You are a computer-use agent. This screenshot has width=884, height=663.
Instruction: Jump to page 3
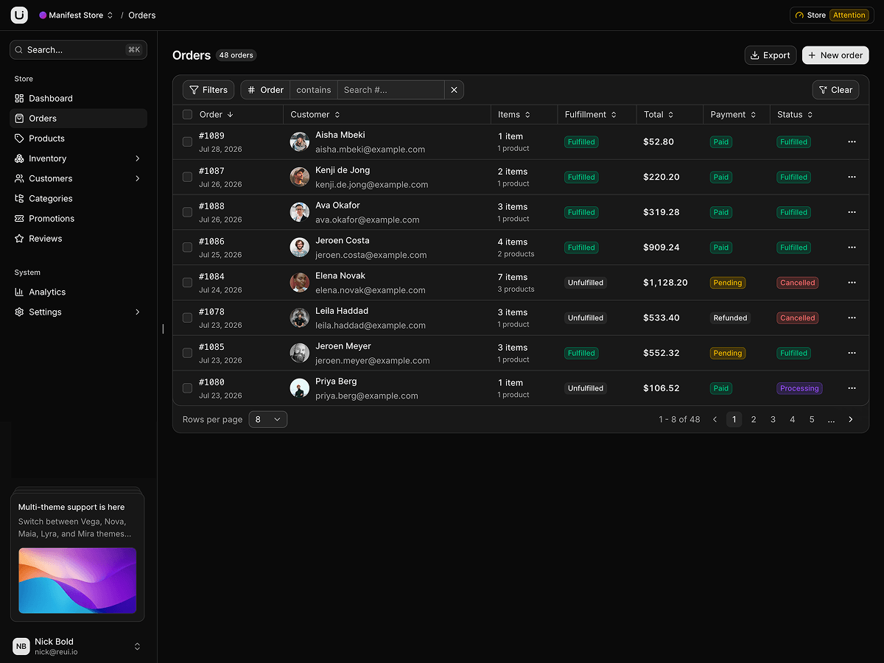click(x=773, y=419)
